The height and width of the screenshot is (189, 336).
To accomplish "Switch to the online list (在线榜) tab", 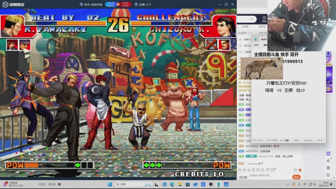I will [x=245, y=26].
